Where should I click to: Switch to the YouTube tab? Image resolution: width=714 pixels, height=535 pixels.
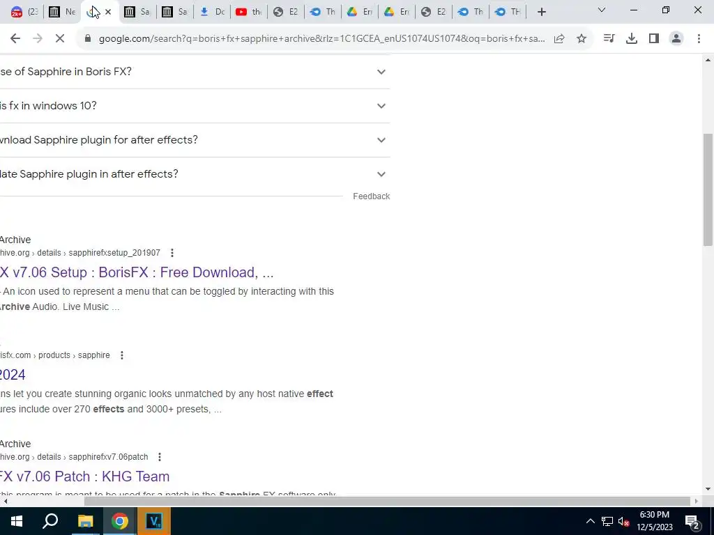[x=250, y=12]
